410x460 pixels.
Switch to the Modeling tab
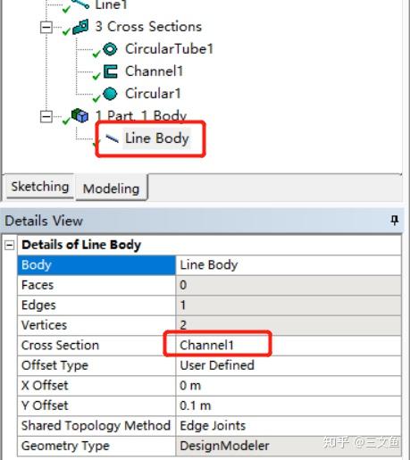[x=111, y=188]
